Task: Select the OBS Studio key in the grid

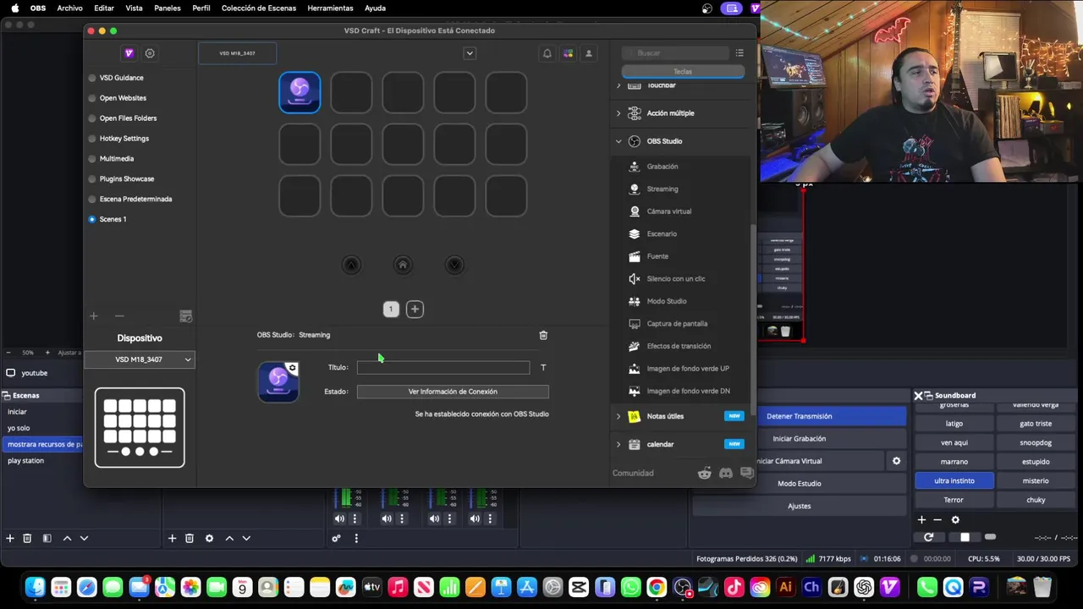Action: click(300, 92)
